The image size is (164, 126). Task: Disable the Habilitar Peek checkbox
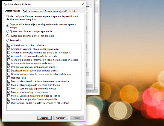pos(9,78)
